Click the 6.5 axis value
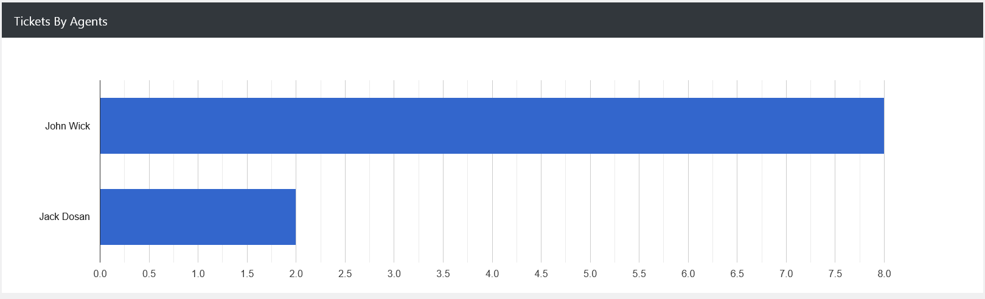This screenshot has height=299, width=985. coord(737,273)
